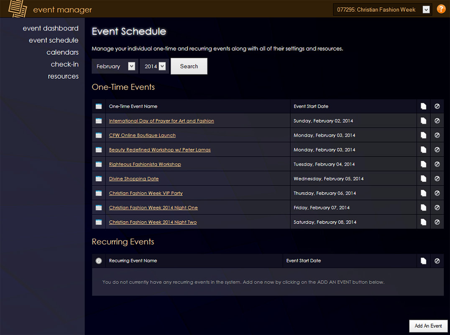Click the event manager logo icon
The image size is (450, 335).
click(x=17, y=9)
